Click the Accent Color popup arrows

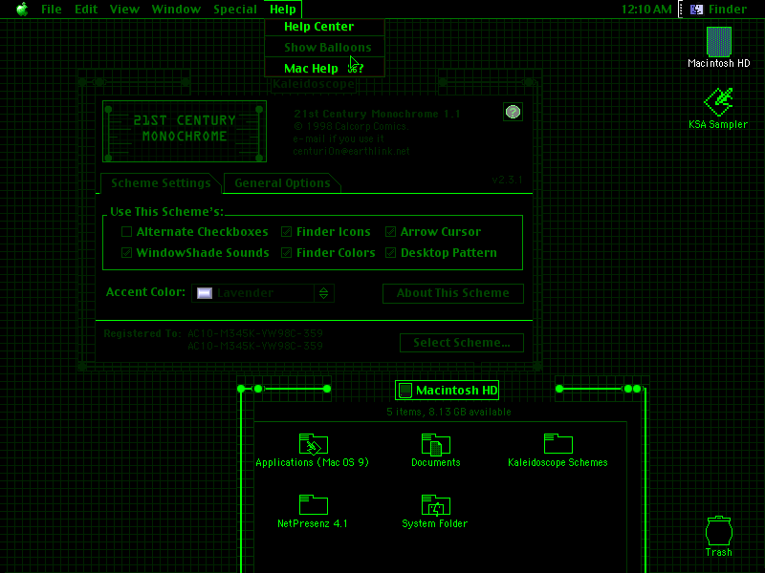click(x=323, y=293)
